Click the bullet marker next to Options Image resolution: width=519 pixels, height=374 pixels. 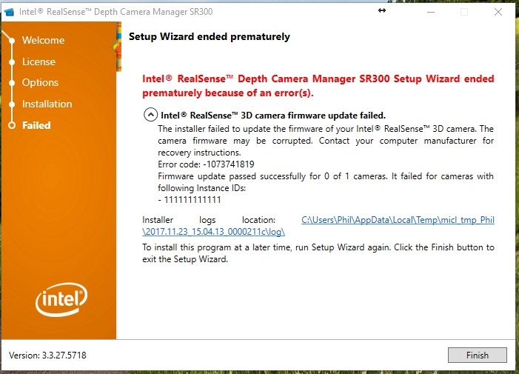click(12, 83)
